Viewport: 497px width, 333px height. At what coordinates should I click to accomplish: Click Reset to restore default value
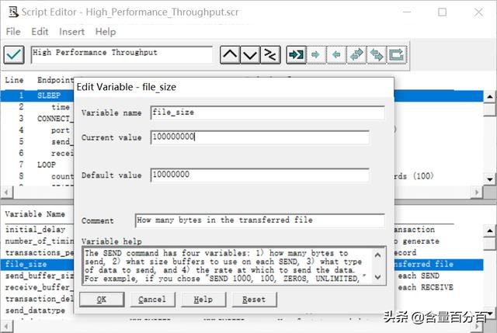254,300
